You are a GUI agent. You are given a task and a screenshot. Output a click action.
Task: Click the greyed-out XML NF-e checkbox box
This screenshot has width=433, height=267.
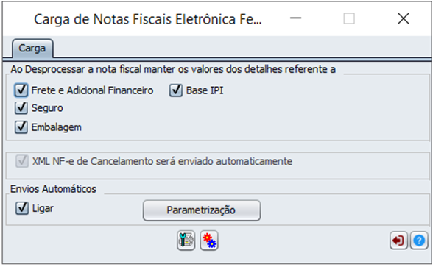click(22, 161)
